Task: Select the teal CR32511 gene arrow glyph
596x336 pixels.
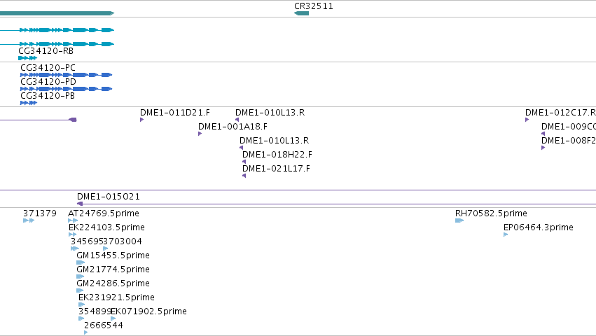Action: [301, 13]
